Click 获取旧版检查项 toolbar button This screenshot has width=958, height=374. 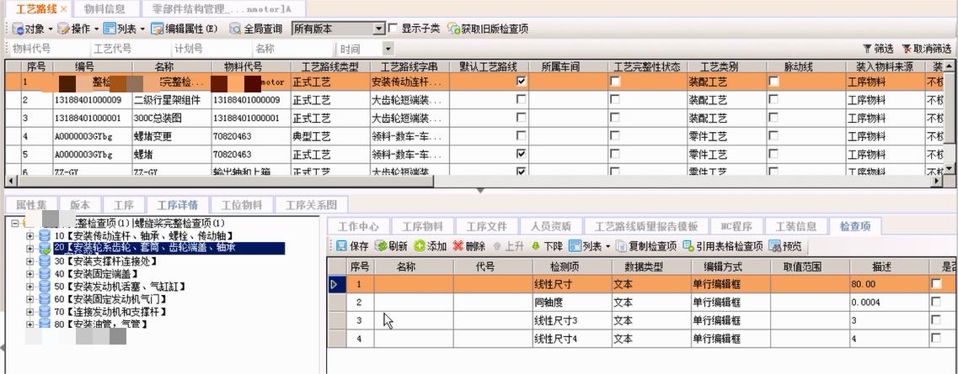click(488, 29)
